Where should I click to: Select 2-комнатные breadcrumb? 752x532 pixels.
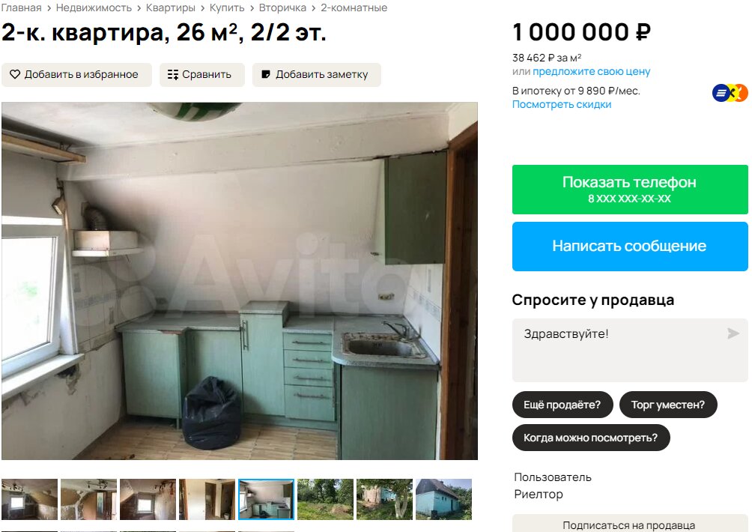click(x=354, y=7)
